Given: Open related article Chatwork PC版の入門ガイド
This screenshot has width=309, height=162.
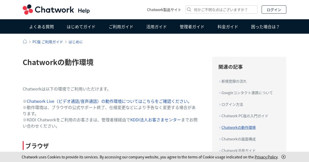Looking at the screenshot, I should click(245, 116).
